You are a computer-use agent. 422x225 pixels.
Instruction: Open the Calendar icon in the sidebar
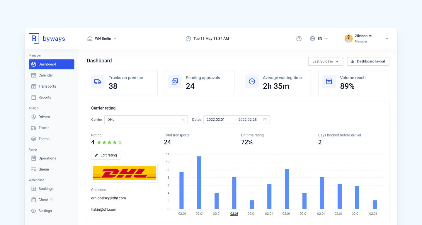[33, 75]
